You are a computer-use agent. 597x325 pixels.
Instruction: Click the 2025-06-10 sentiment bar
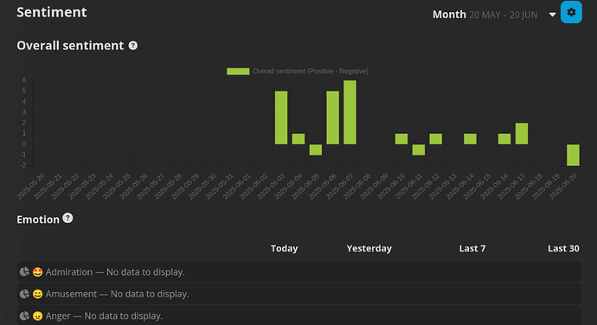tap(401, 139)
